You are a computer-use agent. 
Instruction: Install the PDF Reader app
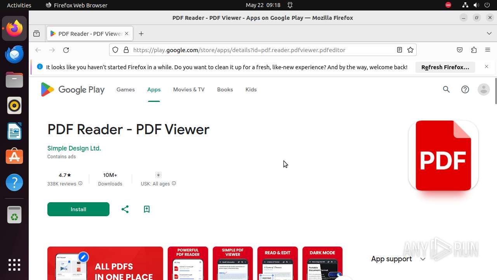[78, 209]
